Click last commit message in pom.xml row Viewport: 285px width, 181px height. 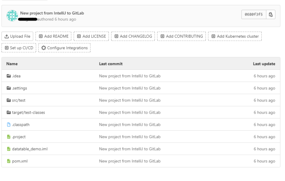coord(130,161)
